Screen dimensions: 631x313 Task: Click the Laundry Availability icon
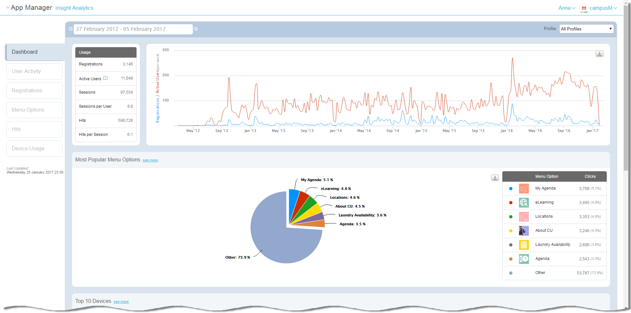[524, 245]
